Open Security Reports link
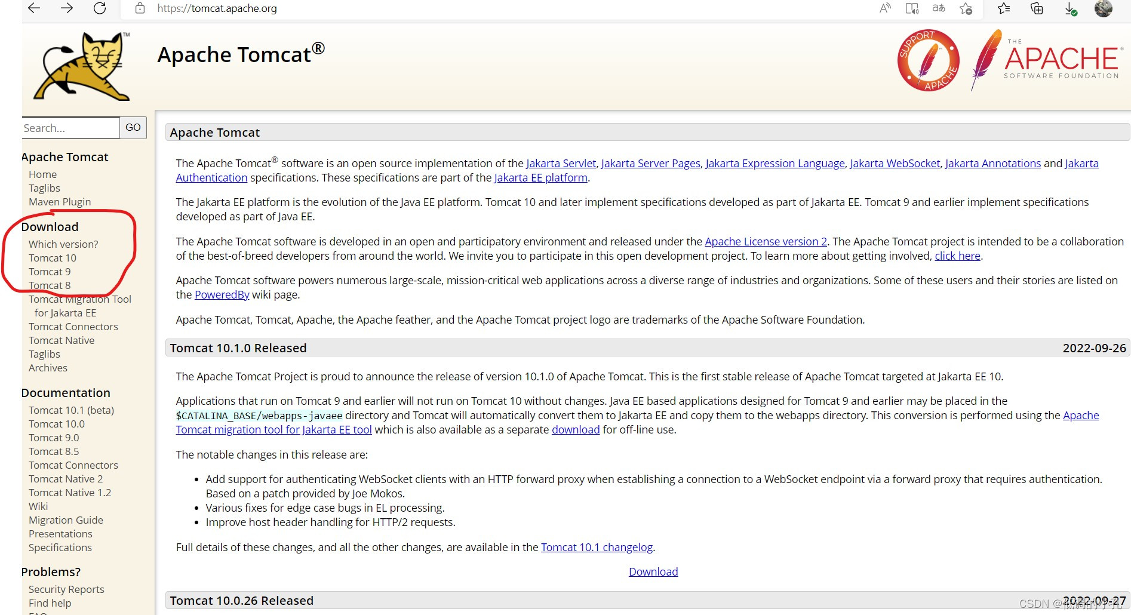Viewport: 1131px width, 615px height. [x=66, y=589]
